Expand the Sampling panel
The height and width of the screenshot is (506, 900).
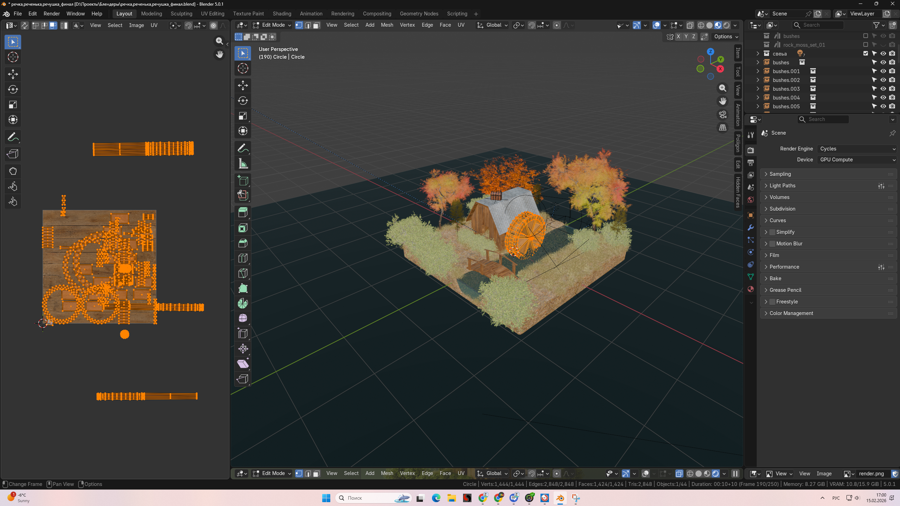[780, 174]
